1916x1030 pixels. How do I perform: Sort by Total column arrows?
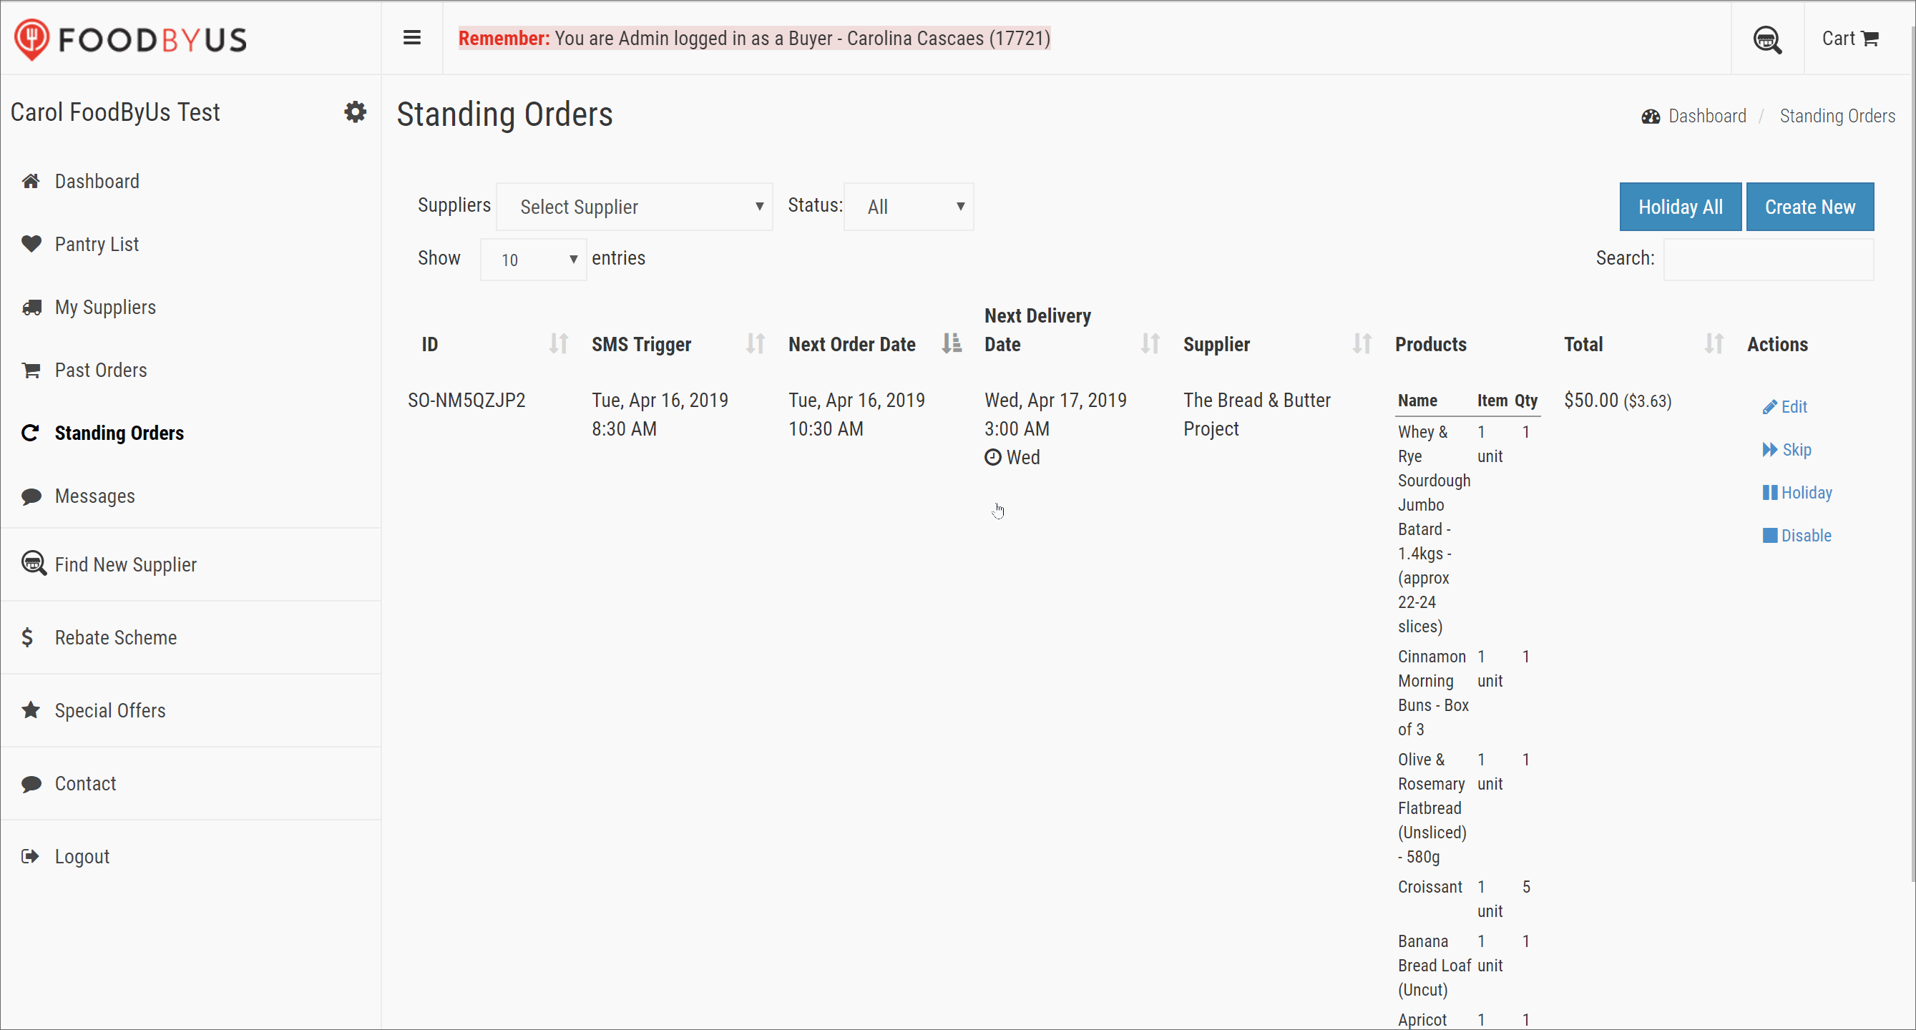[x=1714, y=343]
